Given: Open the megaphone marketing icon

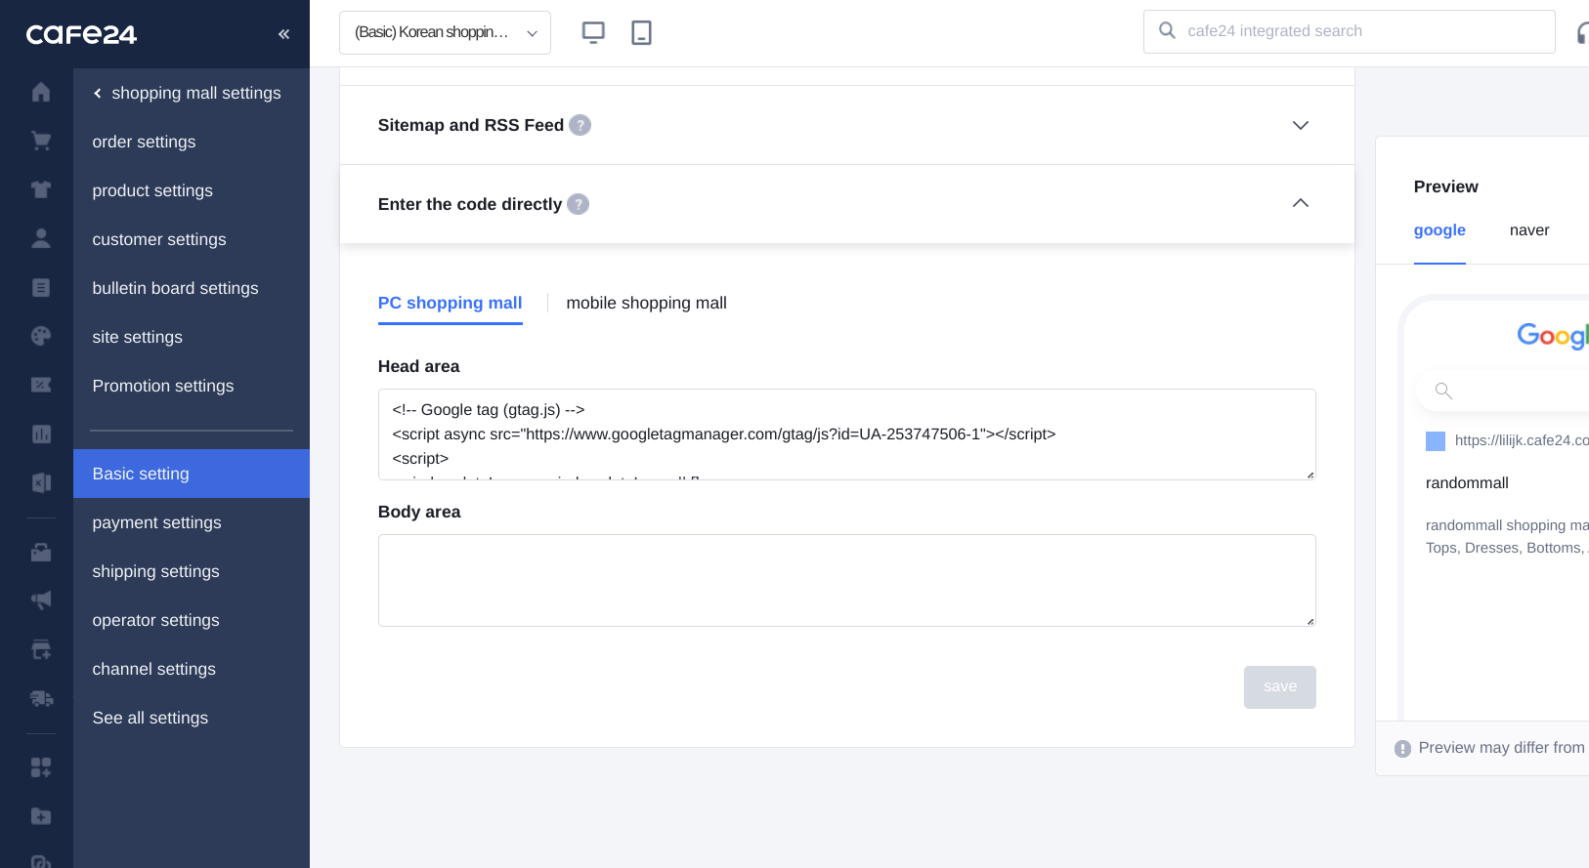Looking at the screenshot, I should click(41, 600).
